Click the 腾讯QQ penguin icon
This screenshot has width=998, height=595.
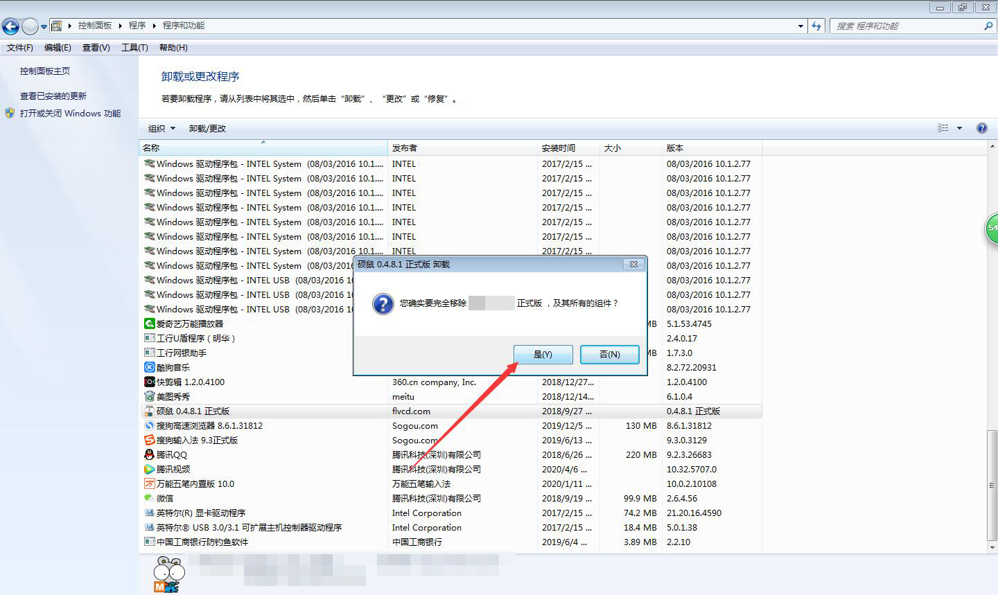pyautogui.click(x=149, y=455)
